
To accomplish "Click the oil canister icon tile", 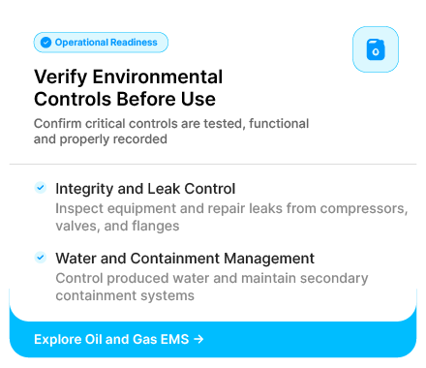I will point(376,49).
